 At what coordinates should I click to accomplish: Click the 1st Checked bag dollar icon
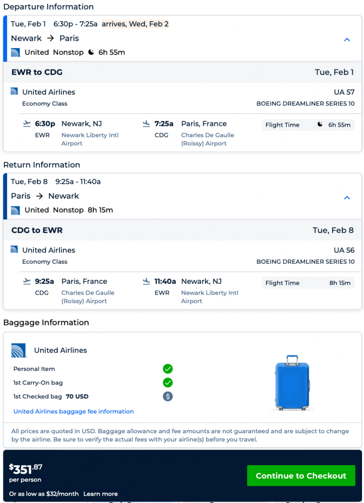tap(168, 396)
